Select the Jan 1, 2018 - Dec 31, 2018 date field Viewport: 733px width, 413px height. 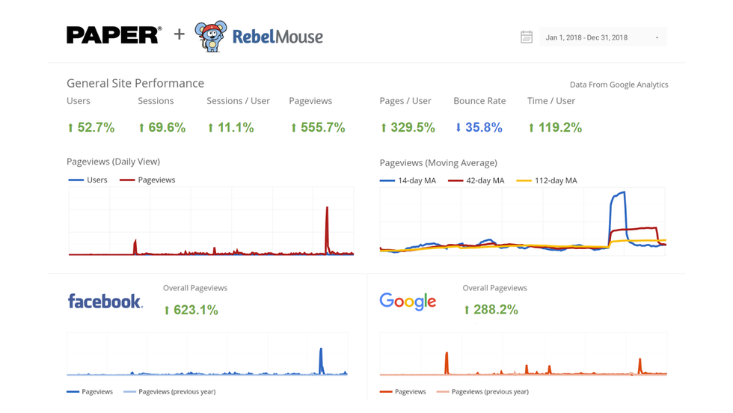[x=586, y=37]
